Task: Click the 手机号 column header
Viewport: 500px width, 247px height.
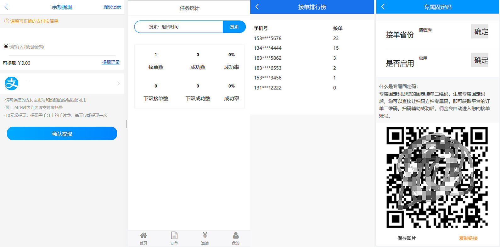Action: click(x=261, y=28)
